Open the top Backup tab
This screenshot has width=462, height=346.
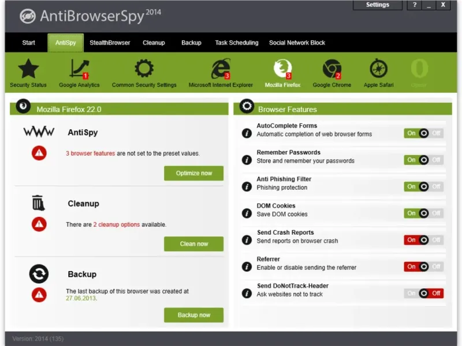click(191, 43)
